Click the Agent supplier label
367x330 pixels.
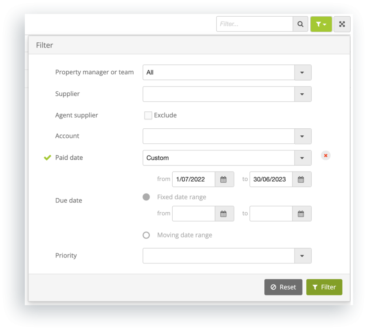pyautogui.click(x=77, y=115)
